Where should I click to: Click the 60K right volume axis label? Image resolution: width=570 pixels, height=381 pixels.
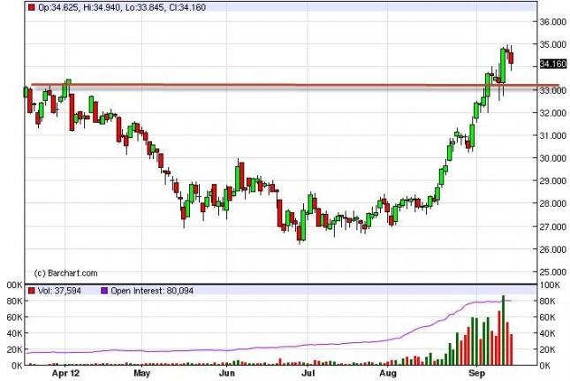pos(547,317)
